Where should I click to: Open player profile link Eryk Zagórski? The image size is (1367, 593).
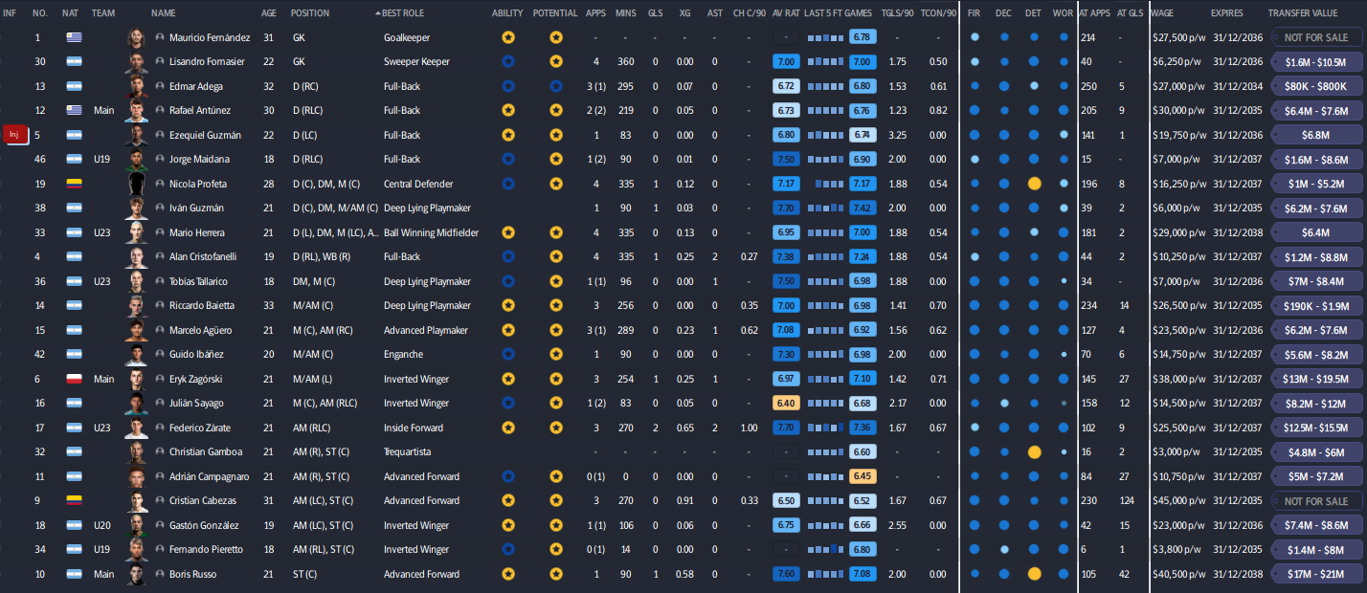tap(198, 379)
